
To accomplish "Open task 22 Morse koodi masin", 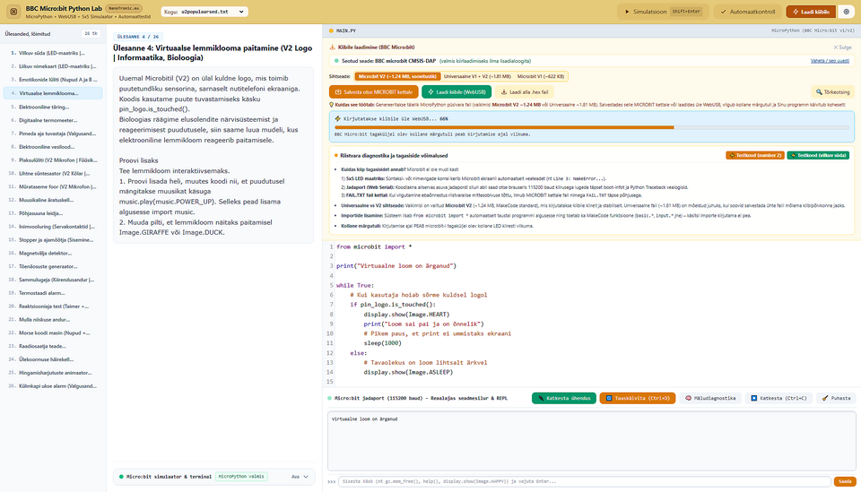I will 53,333.
